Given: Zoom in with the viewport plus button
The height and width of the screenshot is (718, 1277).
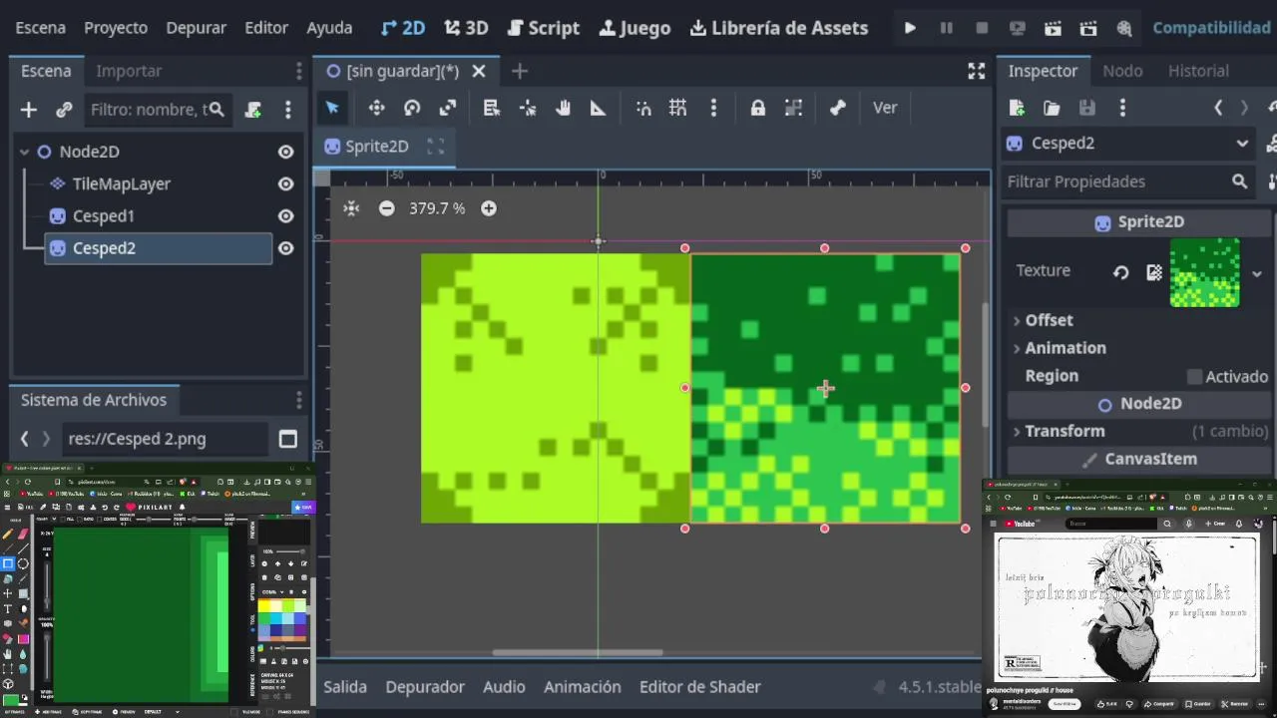Looking at the screenshot, I should 489,208.
